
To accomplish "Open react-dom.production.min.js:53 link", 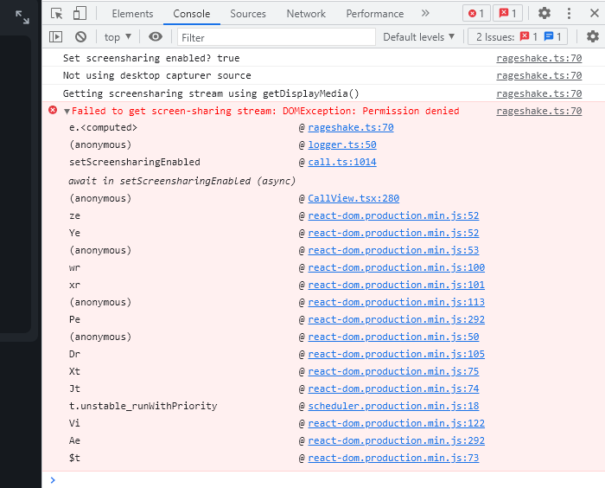I will pyautogui.click(x=393, y=251).
